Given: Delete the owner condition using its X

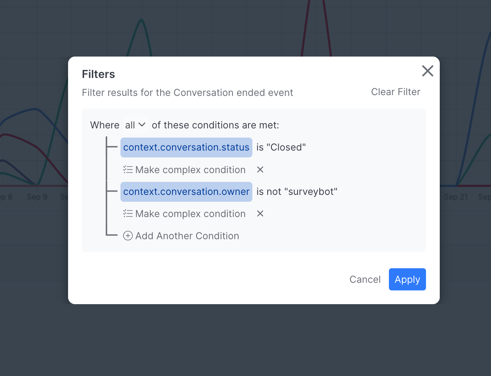Looking at the screenshot, I should click(260, 214).
